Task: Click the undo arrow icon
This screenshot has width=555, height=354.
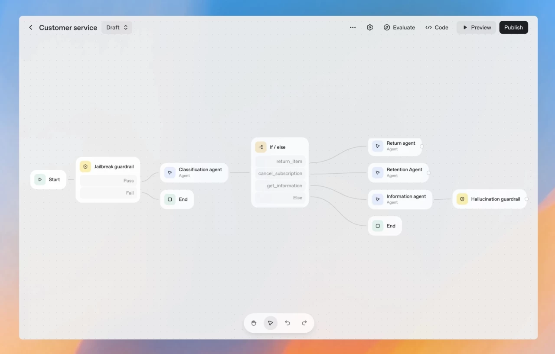Action: click(x=287, y=323)
